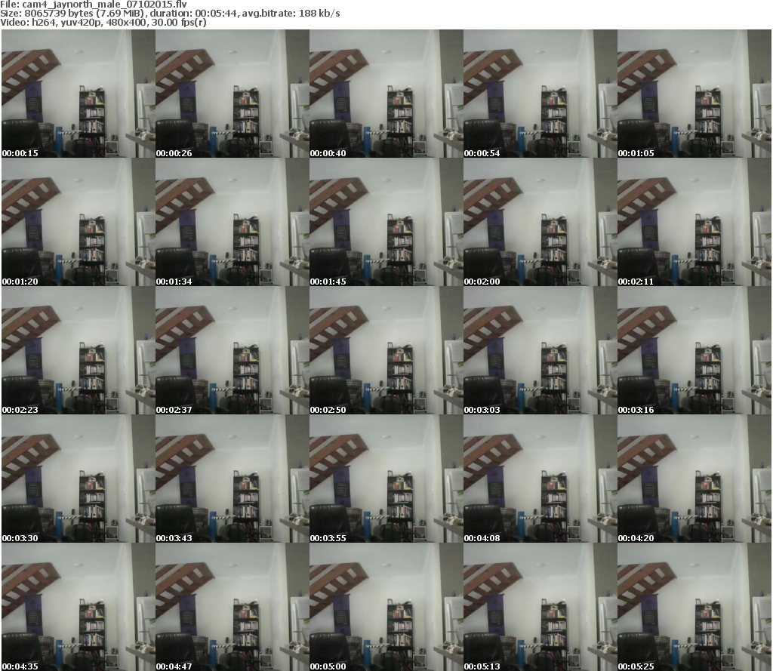
Task: Select the thumbnail stamped 00:02:00
Action: point(540,222)
